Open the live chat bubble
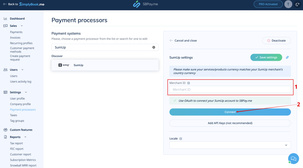The image size is (303, 168). pos(293,158)
